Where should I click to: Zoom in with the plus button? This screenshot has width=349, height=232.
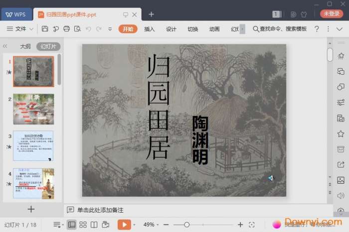point(240,225)
